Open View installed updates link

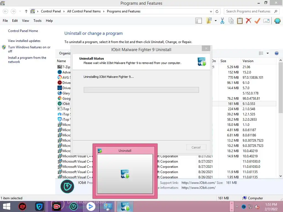pyautogui.click(x=24, y=41)
